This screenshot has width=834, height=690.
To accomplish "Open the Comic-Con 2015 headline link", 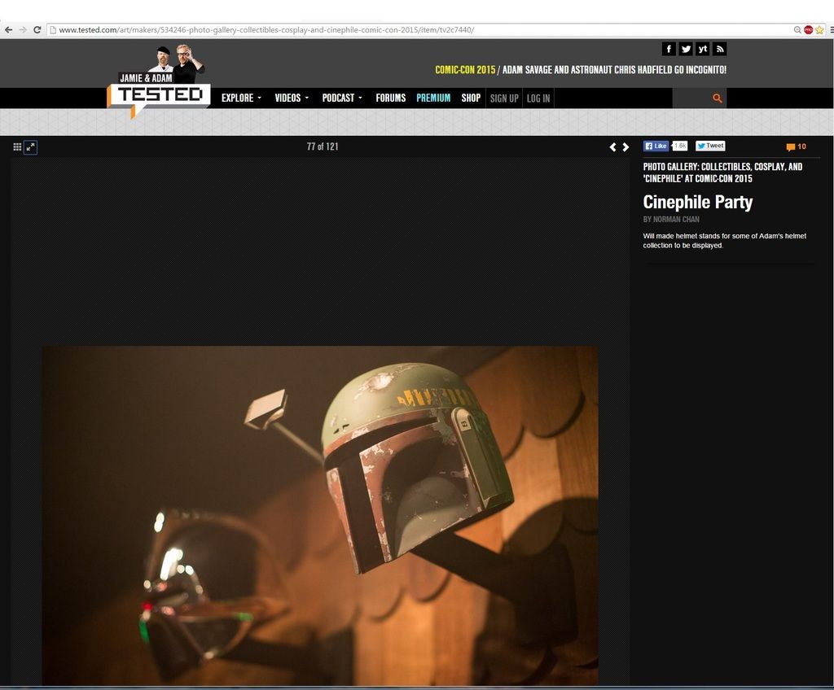I will pos(580,70).
